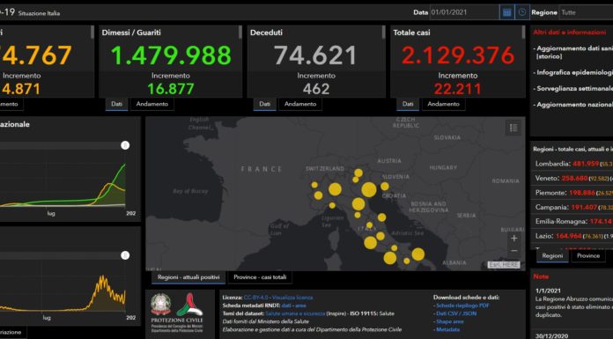Viewport: 613px width, 339px height.
Task: Show Province - casi totali map tab
Action: tap(260, 277)
